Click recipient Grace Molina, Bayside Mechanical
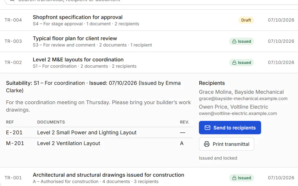The image size is (298, 186). pos(241,92)
